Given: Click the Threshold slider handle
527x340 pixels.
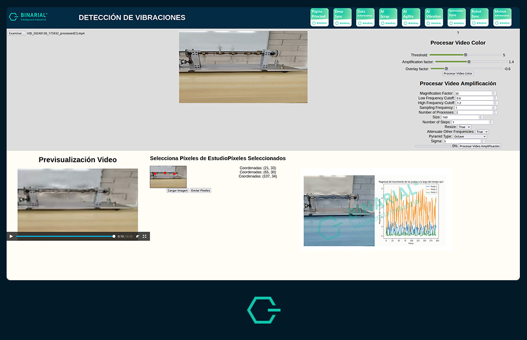Looking at the screenshot, I should (466, 55).
